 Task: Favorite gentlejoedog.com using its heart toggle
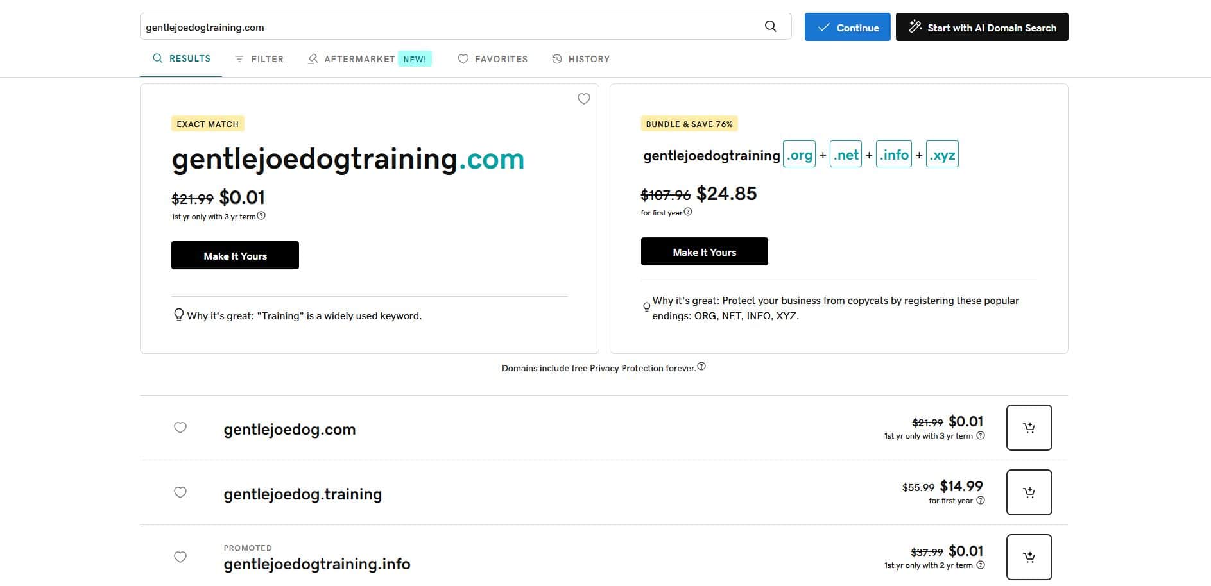pos(180,428)
